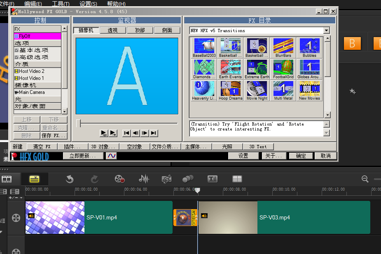Viewport: 381px width, 254px height.
Task: Click the star favorites icon in the VideoStudio library
Action: coord(353,91)
